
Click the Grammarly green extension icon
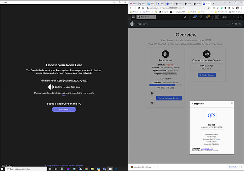(x=221, y=8)
